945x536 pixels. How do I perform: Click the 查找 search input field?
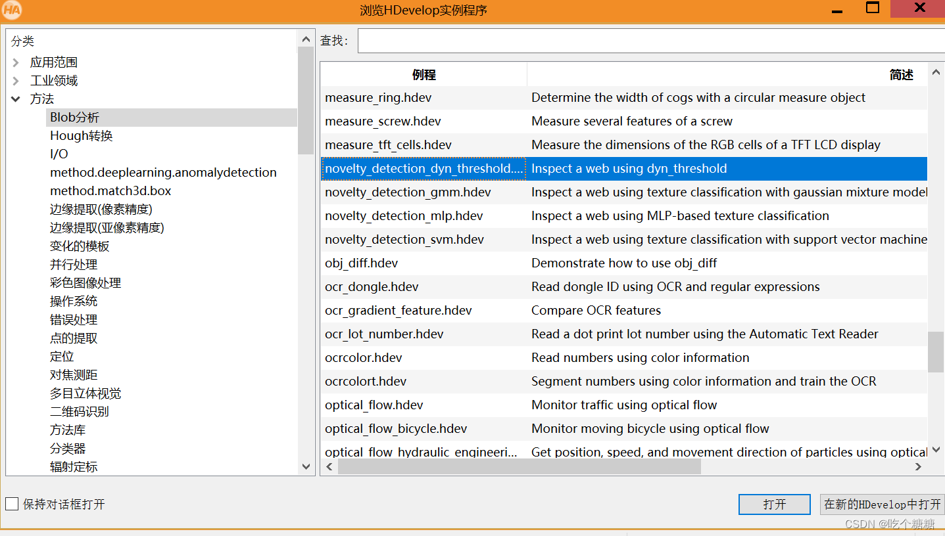coord(651,41)
